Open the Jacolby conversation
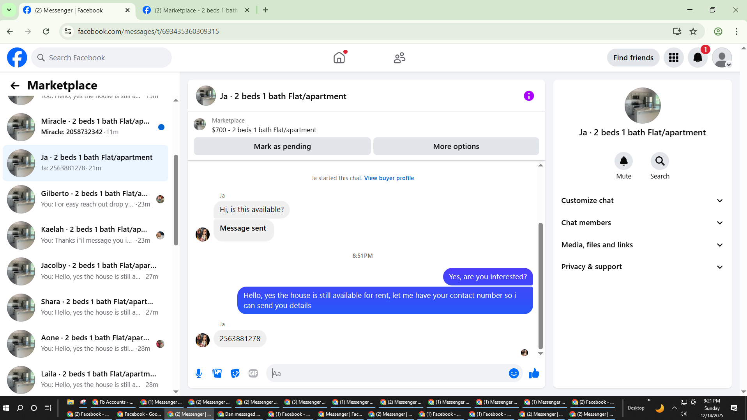747x420 pixels. pyautogui.click(x=86, y=271)
